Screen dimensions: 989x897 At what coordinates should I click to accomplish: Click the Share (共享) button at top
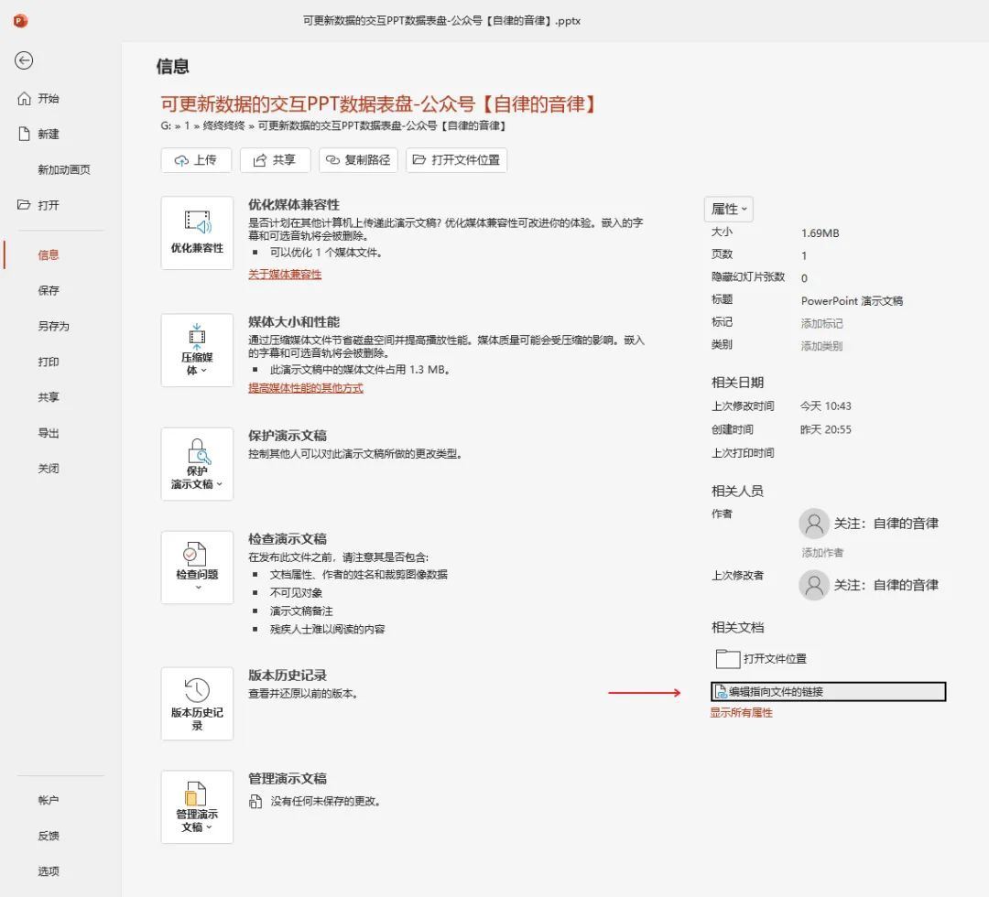pyautogui.click(x=275, y=160)
